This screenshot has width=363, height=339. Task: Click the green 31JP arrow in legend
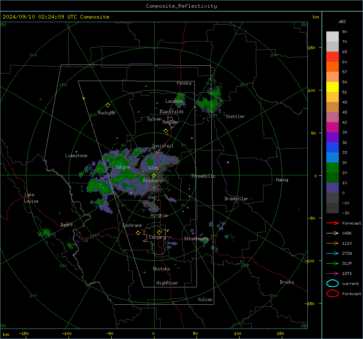pyautogui.click(x=332, y=263)
